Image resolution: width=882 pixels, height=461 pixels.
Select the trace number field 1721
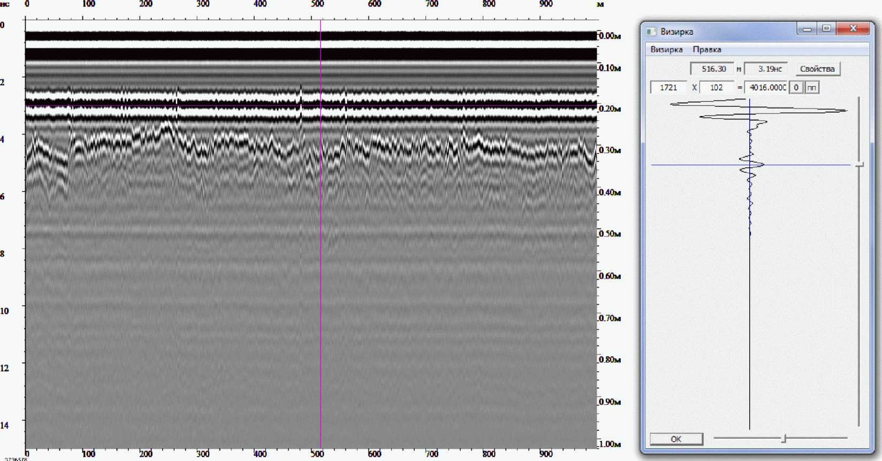tap(668, 88)
